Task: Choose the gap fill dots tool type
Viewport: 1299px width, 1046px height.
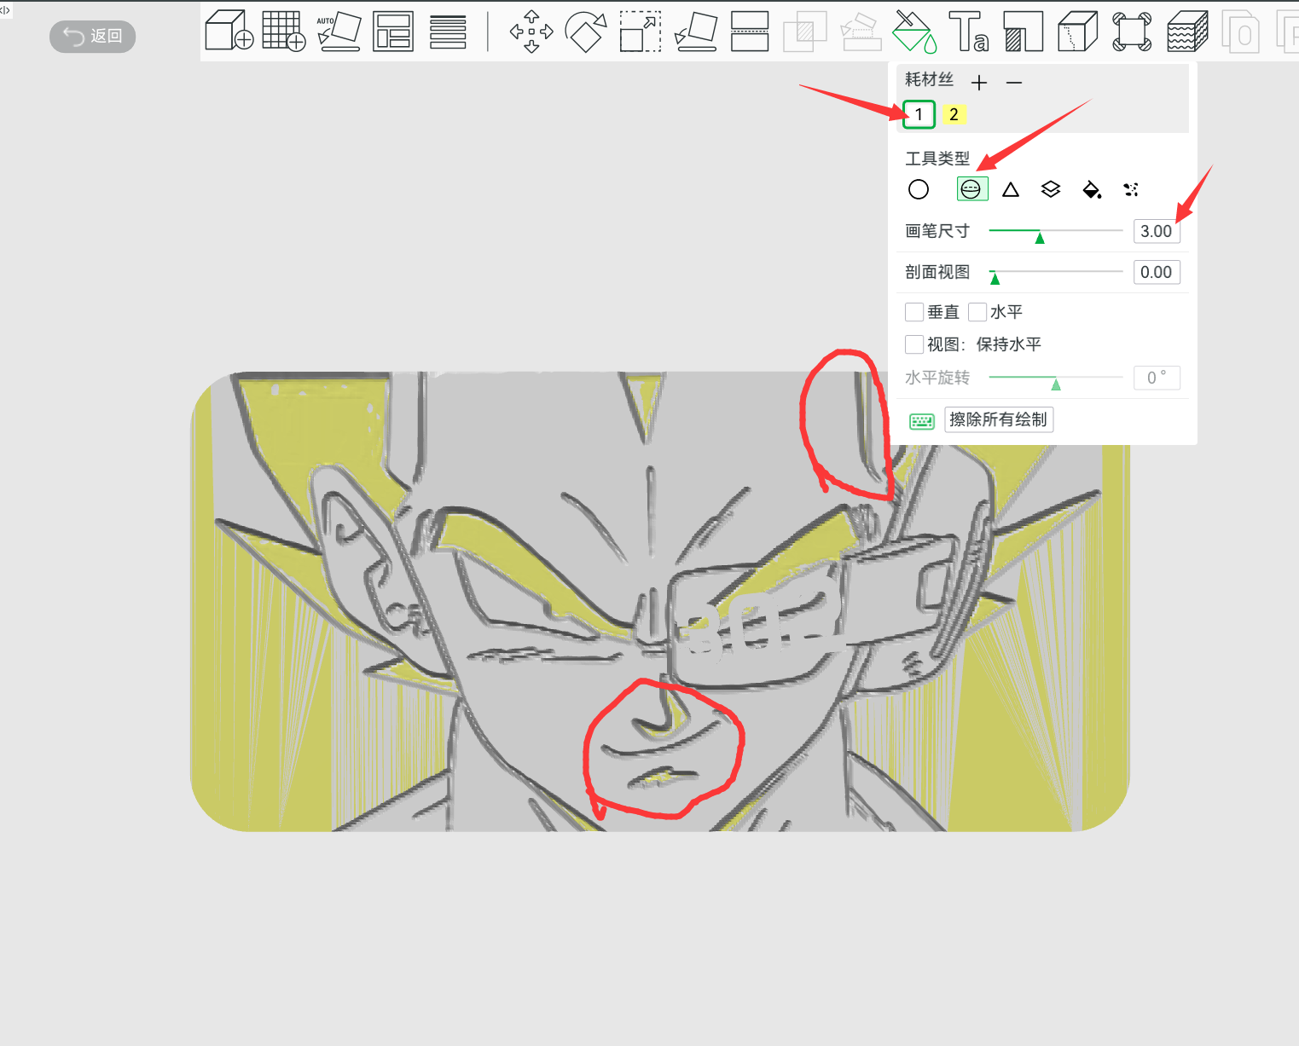Action: tap(1131, 189)
